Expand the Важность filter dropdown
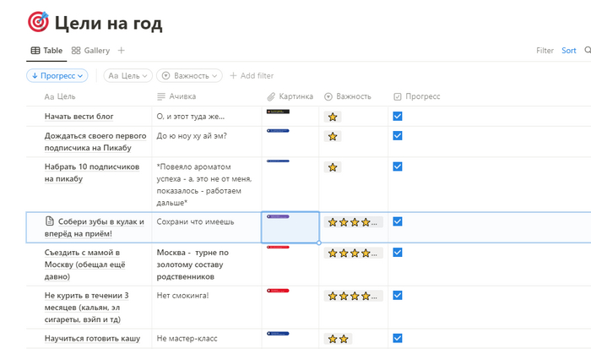The height and width of the screenshot is (349, 591). pos(189,76)
